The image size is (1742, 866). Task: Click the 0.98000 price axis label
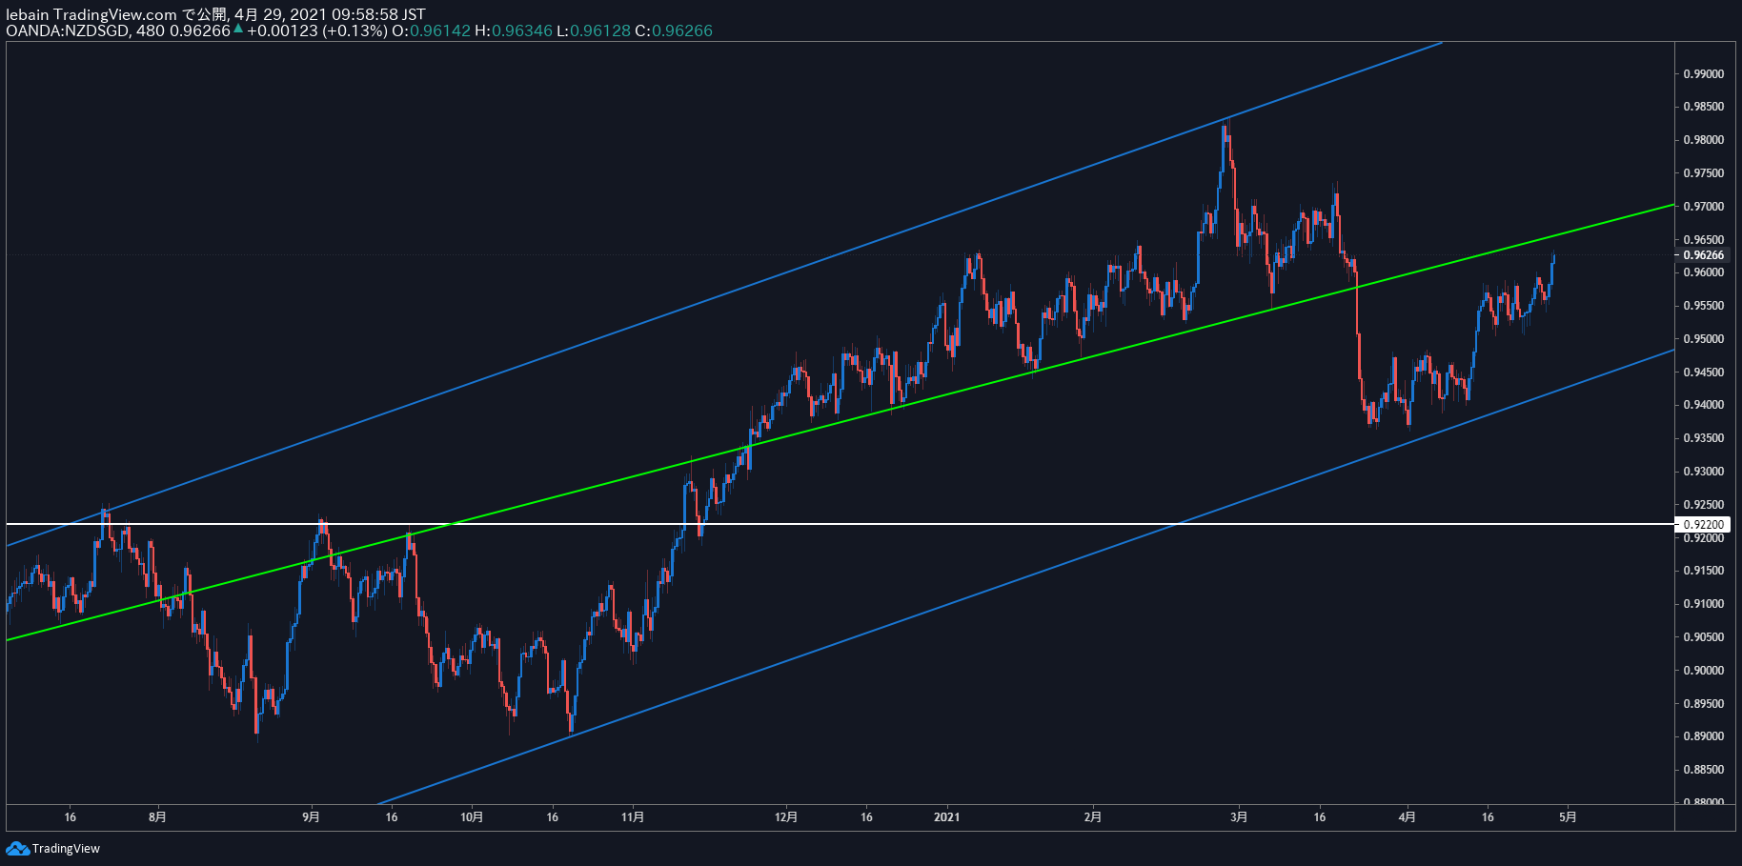1703,140
